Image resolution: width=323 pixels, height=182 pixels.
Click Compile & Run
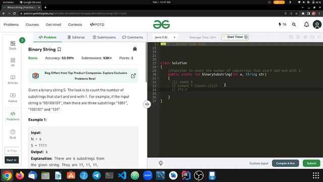tap(285, 163)
